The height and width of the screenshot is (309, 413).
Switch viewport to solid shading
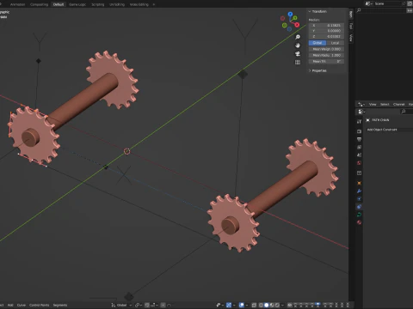pos(267,305)
